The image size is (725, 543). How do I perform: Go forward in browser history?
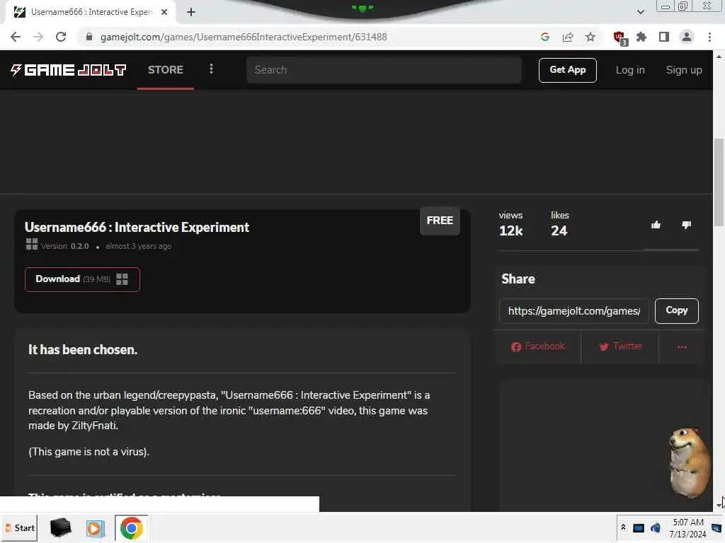(x=38, y=37)
